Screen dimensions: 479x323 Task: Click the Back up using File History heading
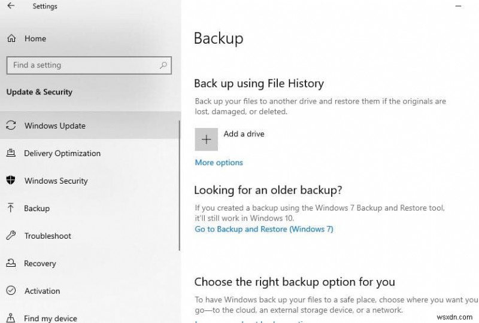click(x=259, y=83)
